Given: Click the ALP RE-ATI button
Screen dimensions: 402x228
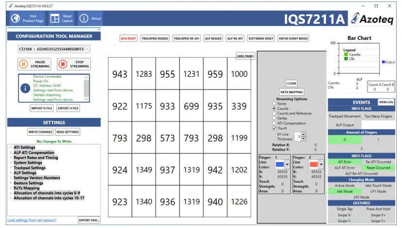Looking at the screenshot, I should point(235,38).
